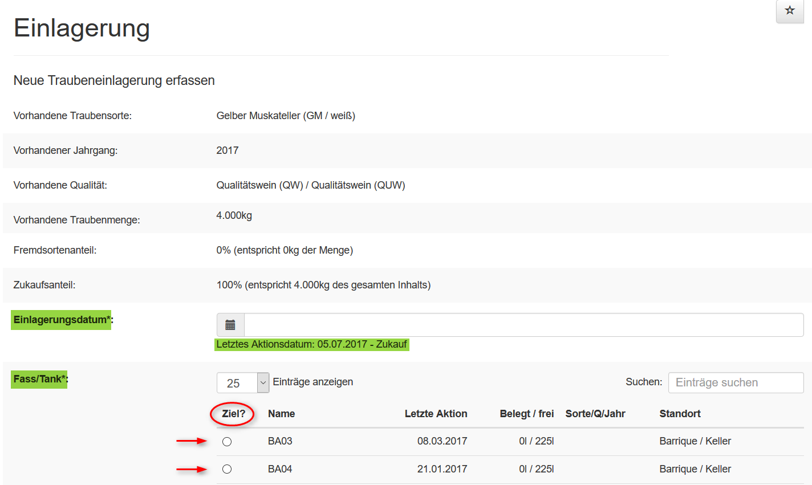This screenshot has height=485, width=812.
Task: Click the star favorite button
Action: pyautogui.click(x=790, y=11)
